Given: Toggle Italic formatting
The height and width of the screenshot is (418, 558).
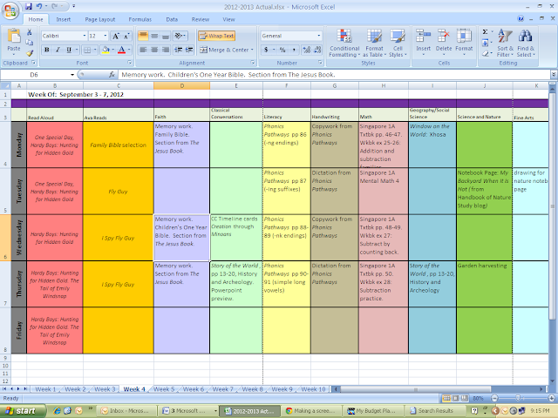Looking at the screenshot, I should (x=58, y=51).
